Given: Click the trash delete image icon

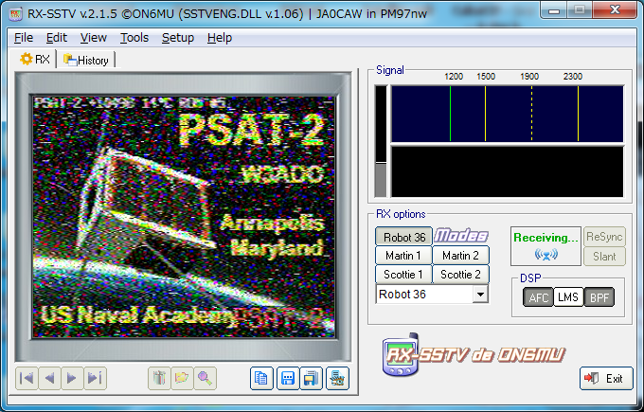Looking at the screenshot, I should 159,378.
